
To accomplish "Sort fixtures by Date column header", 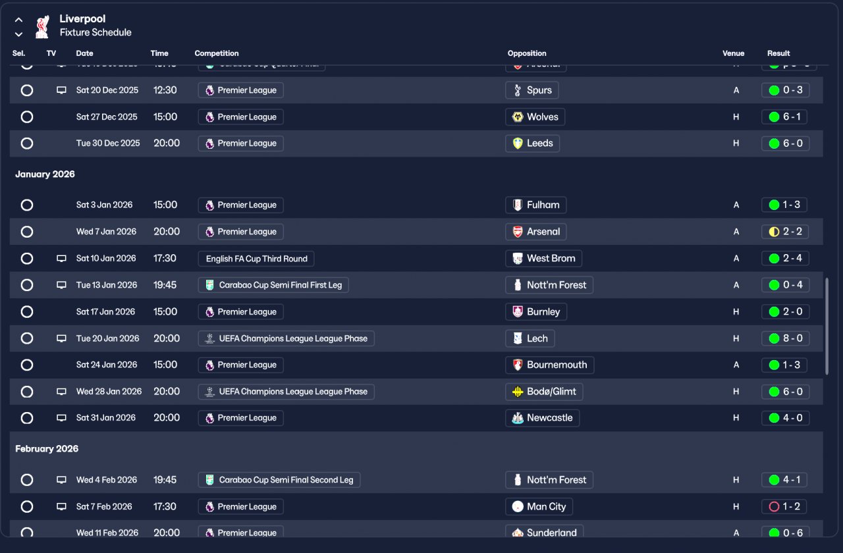I will (x=84, y=53).
